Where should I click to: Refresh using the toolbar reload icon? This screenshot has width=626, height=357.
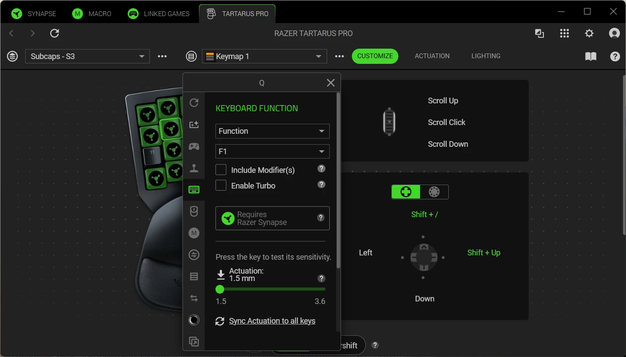(x=54, y=33)
